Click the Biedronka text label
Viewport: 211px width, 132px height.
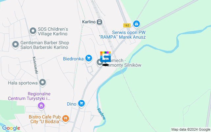pos(73,59)
